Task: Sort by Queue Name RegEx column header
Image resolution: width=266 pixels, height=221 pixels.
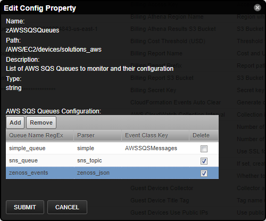Action: [40, 135]
